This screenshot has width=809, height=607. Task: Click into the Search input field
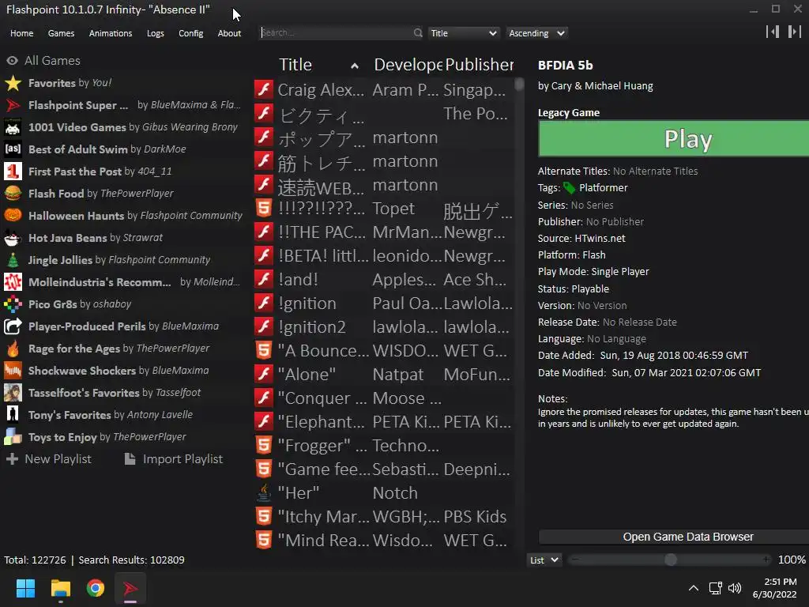click(336, 33)
